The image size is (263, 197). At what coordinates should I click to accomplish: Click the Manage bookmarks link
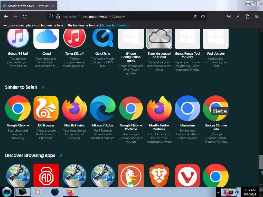click(x=115, y=25)
